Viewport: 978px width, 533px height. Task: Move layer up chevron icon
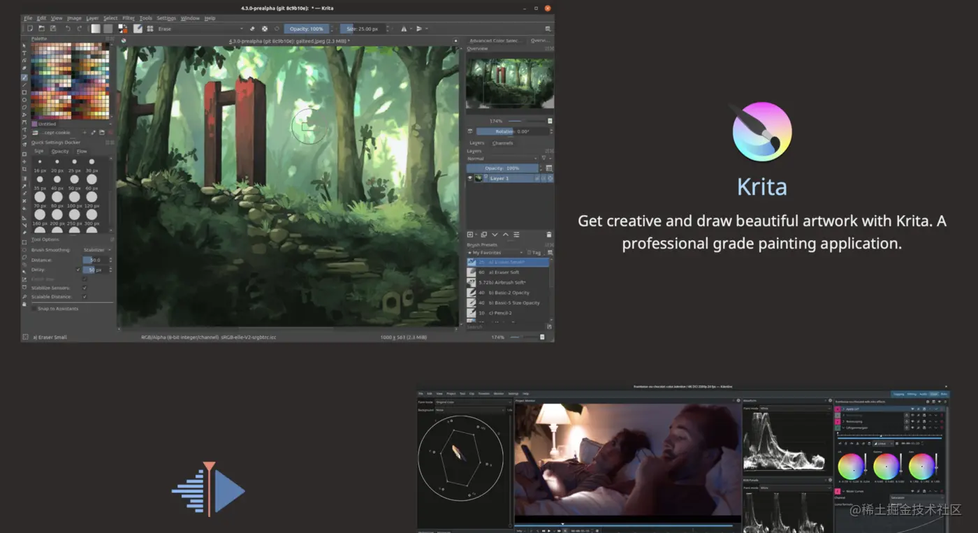click(506, 235)
